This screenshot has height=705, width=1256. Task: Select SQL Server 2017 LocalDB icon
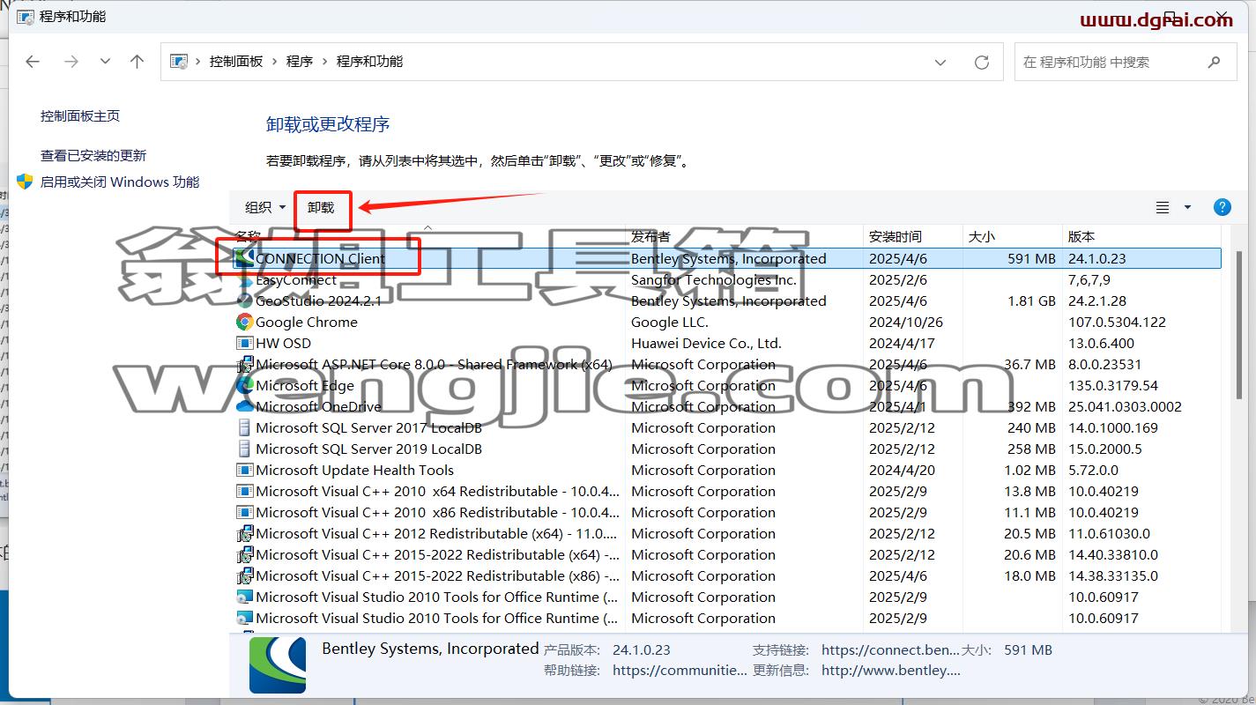click(x=244, y=427)
